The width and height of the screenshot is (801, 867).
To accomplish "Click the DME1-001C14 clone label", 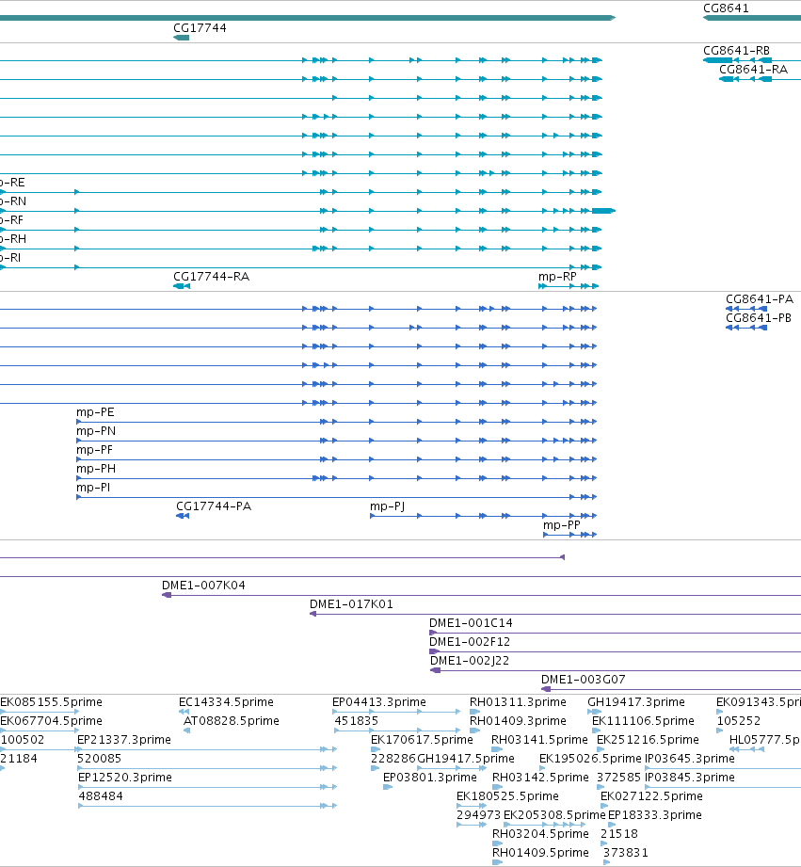I will (x=471, y=622).
